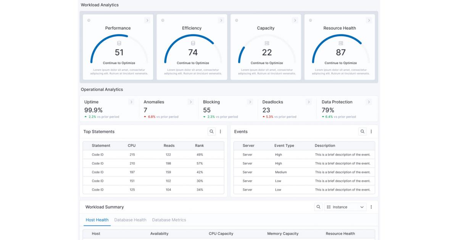Select the first Code ID row with CPU 215

tap(98, 155)
